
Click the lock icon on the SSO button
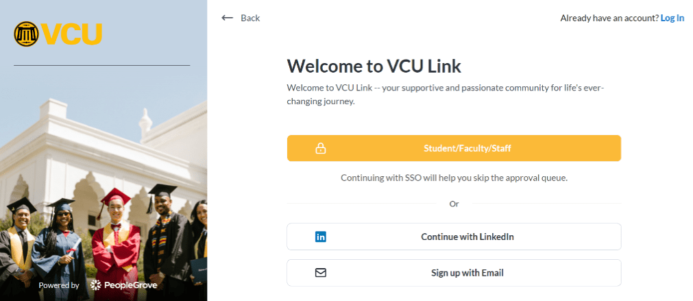[x=320, y=148]
